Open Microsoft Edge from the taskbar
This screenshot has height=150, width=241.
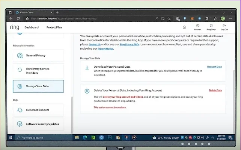tap(85, 138)
